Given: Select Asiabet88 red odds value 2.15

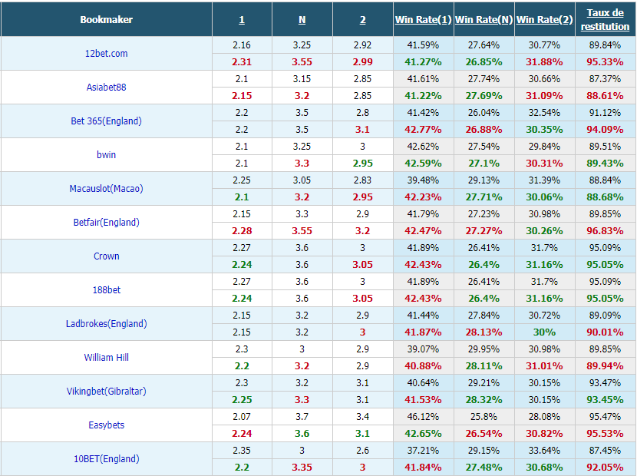Looking at the screenshot, I should [x=242, y=95].
